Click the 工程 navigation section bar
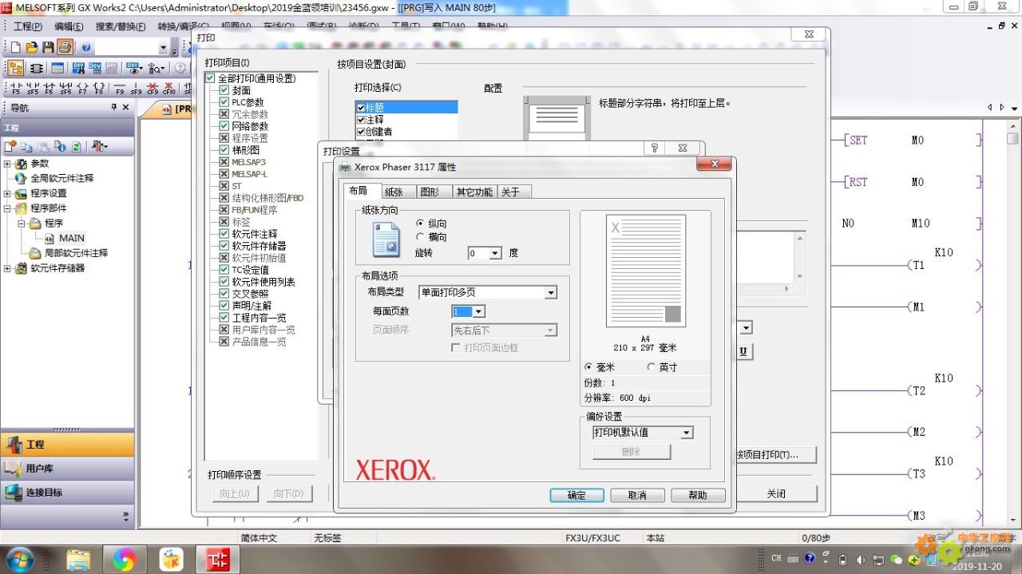 (67, 445)
